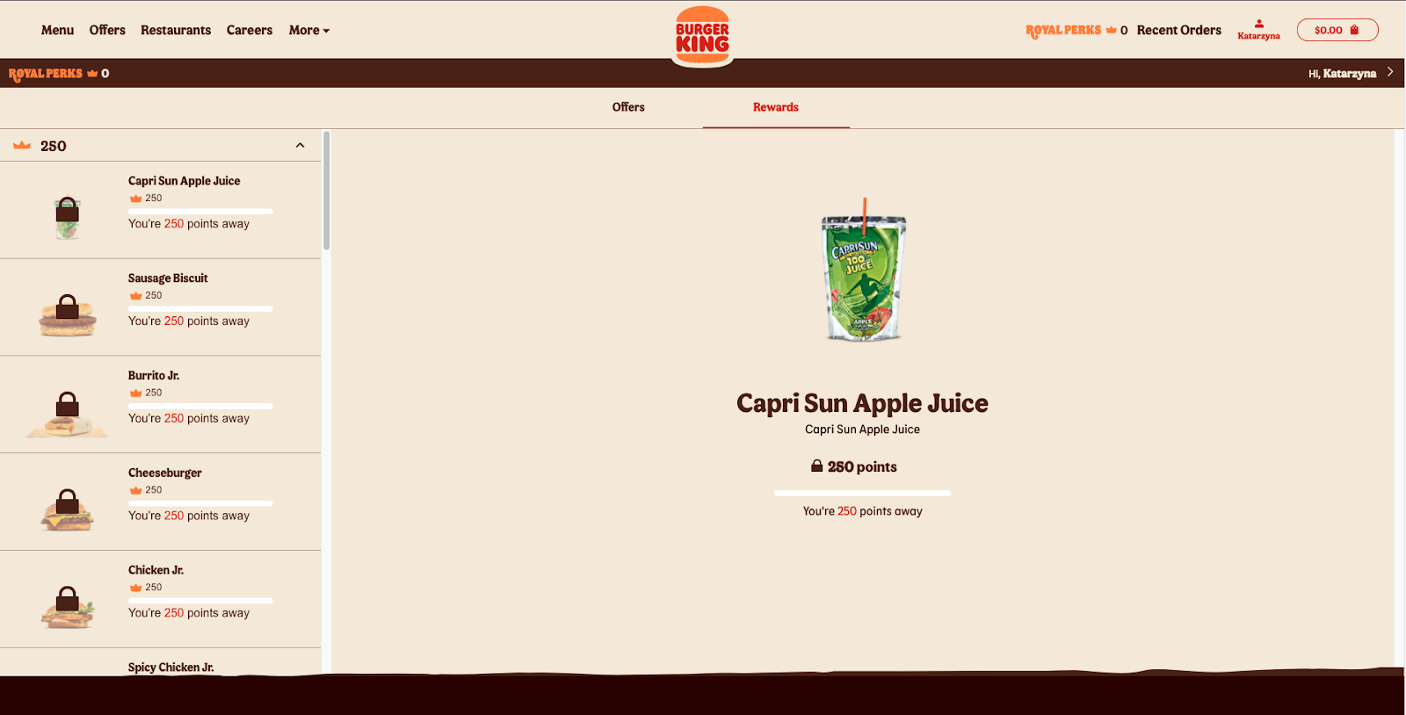Open Recent Orders link

tap(1178, 30)
